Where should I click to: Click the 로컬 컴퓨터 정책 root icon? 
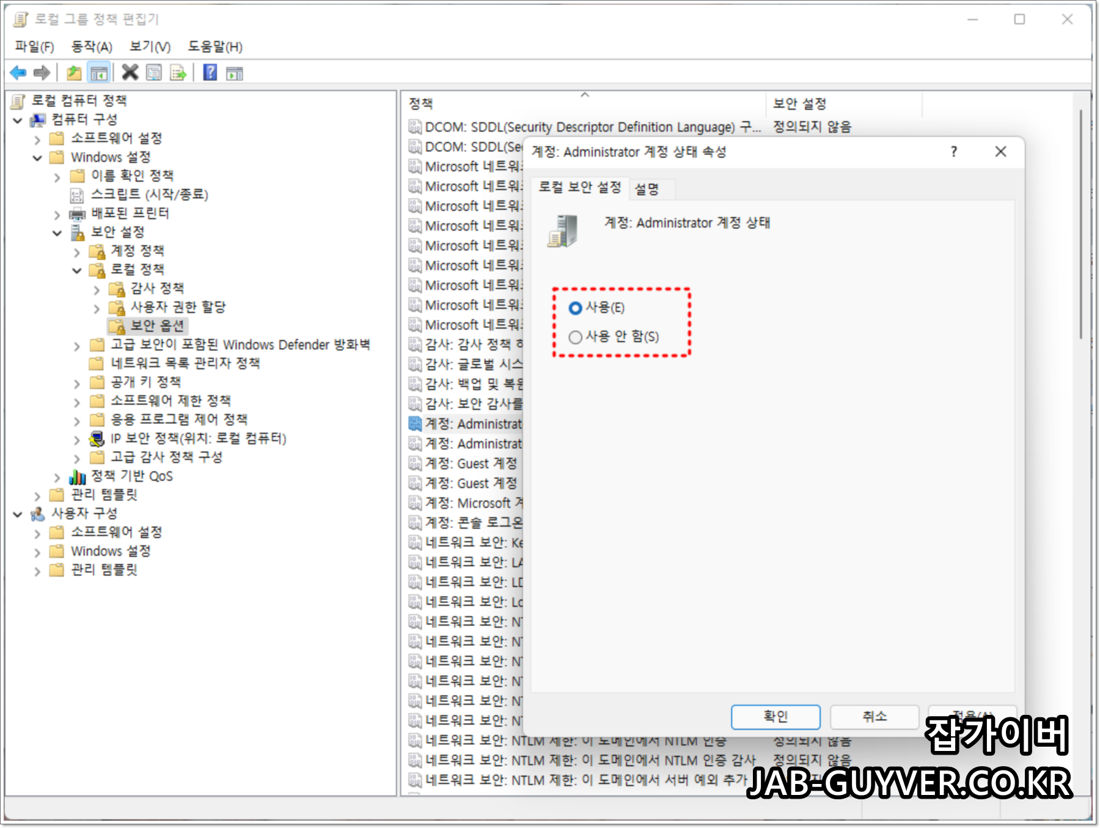pos(19,101)
